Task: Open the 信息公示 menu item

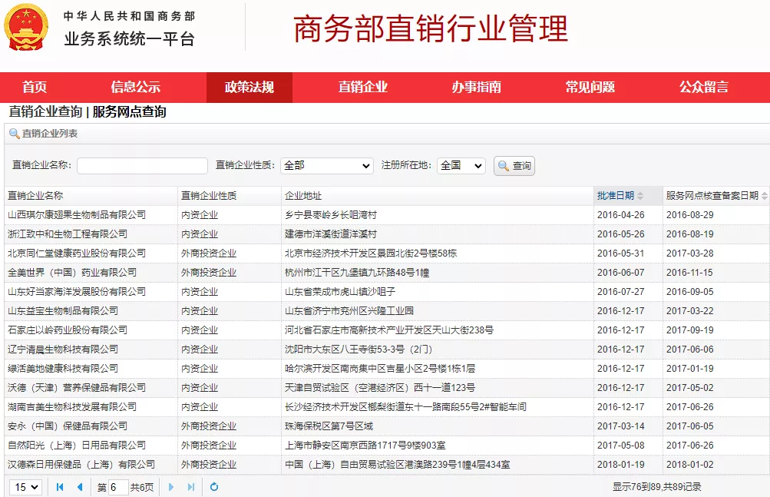Action: click(x=136, y=87)
